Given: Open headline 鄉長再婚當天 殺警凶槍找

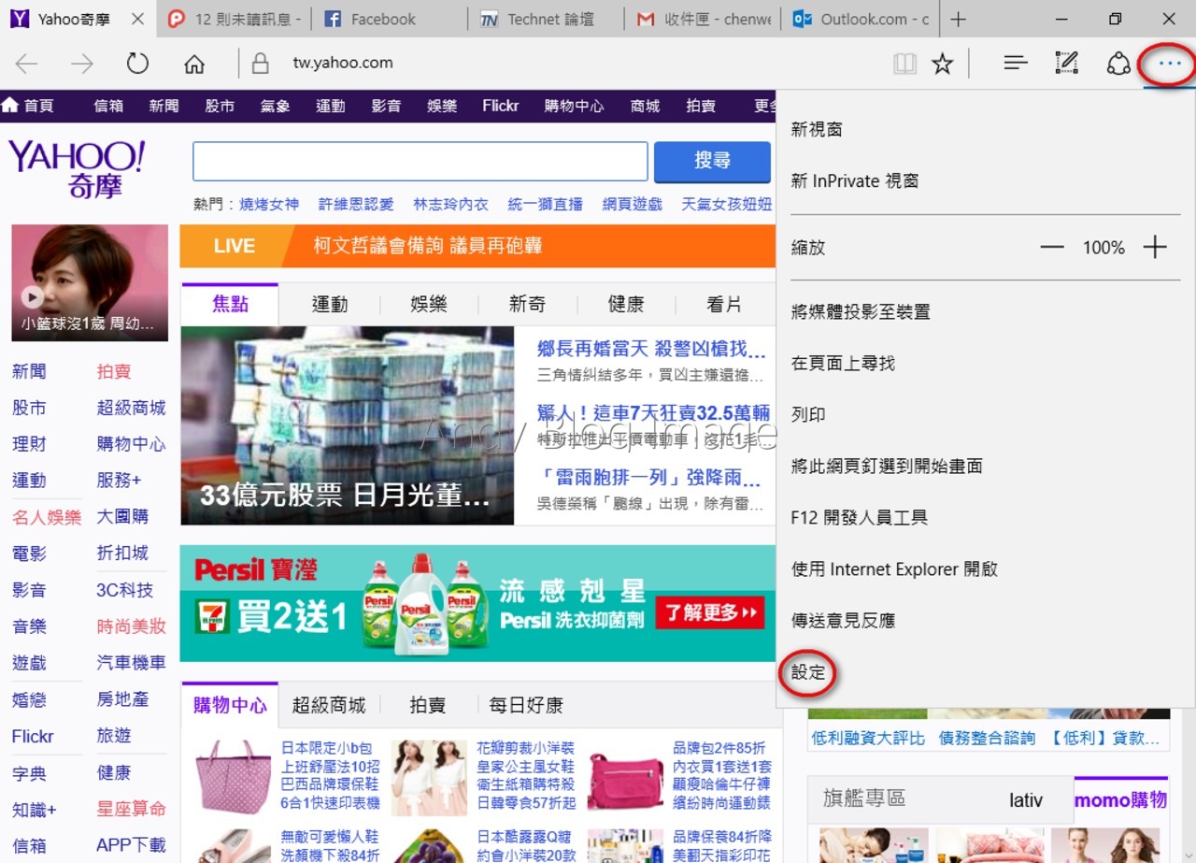Looking at the screenshot, I should pos(653,349).
